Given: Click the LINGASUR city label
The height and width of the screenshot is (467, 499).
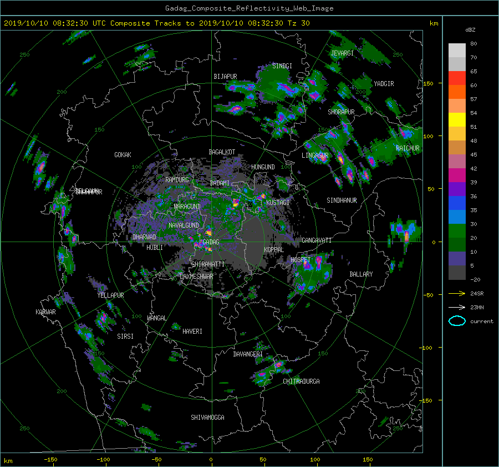Looking at the screenshot, I should 315,155.
